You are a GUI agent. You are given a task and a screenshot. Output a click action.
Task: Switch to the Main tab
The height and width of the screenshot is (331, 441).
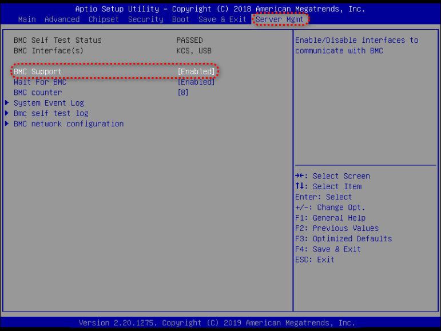click(27, 19)
